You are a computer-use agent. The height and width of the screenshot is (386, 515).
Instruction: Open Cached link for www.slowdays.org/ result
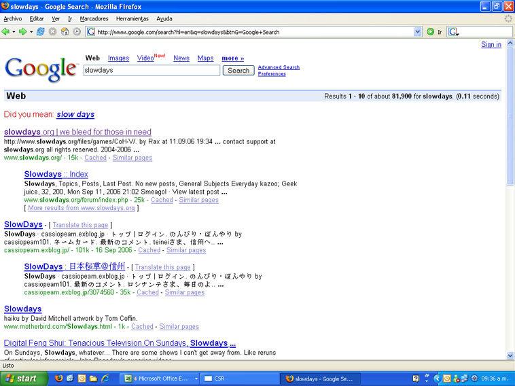tap(95, 158)
